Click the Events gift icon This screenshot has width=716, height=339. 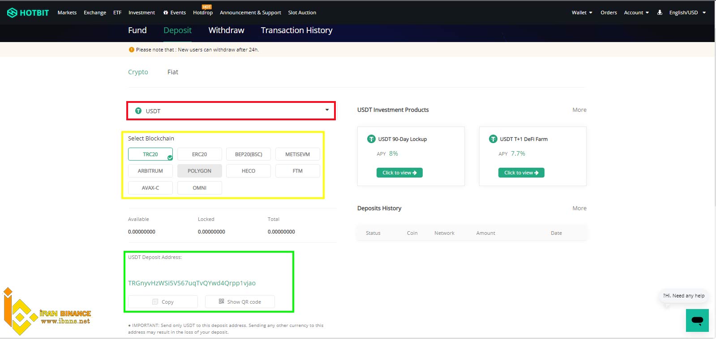coord(166,13)
